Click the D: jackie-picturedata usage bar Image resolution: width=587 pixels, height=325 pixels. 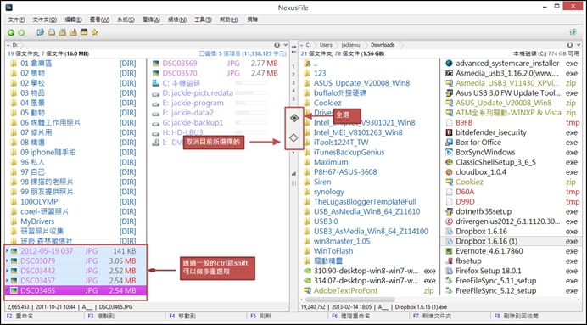[250, 92]
